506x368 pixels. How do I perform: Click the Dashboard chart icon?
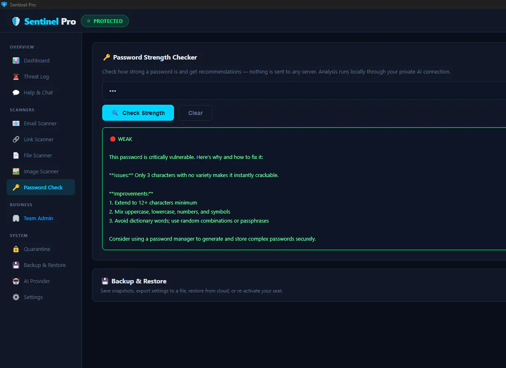pos(16,61)
